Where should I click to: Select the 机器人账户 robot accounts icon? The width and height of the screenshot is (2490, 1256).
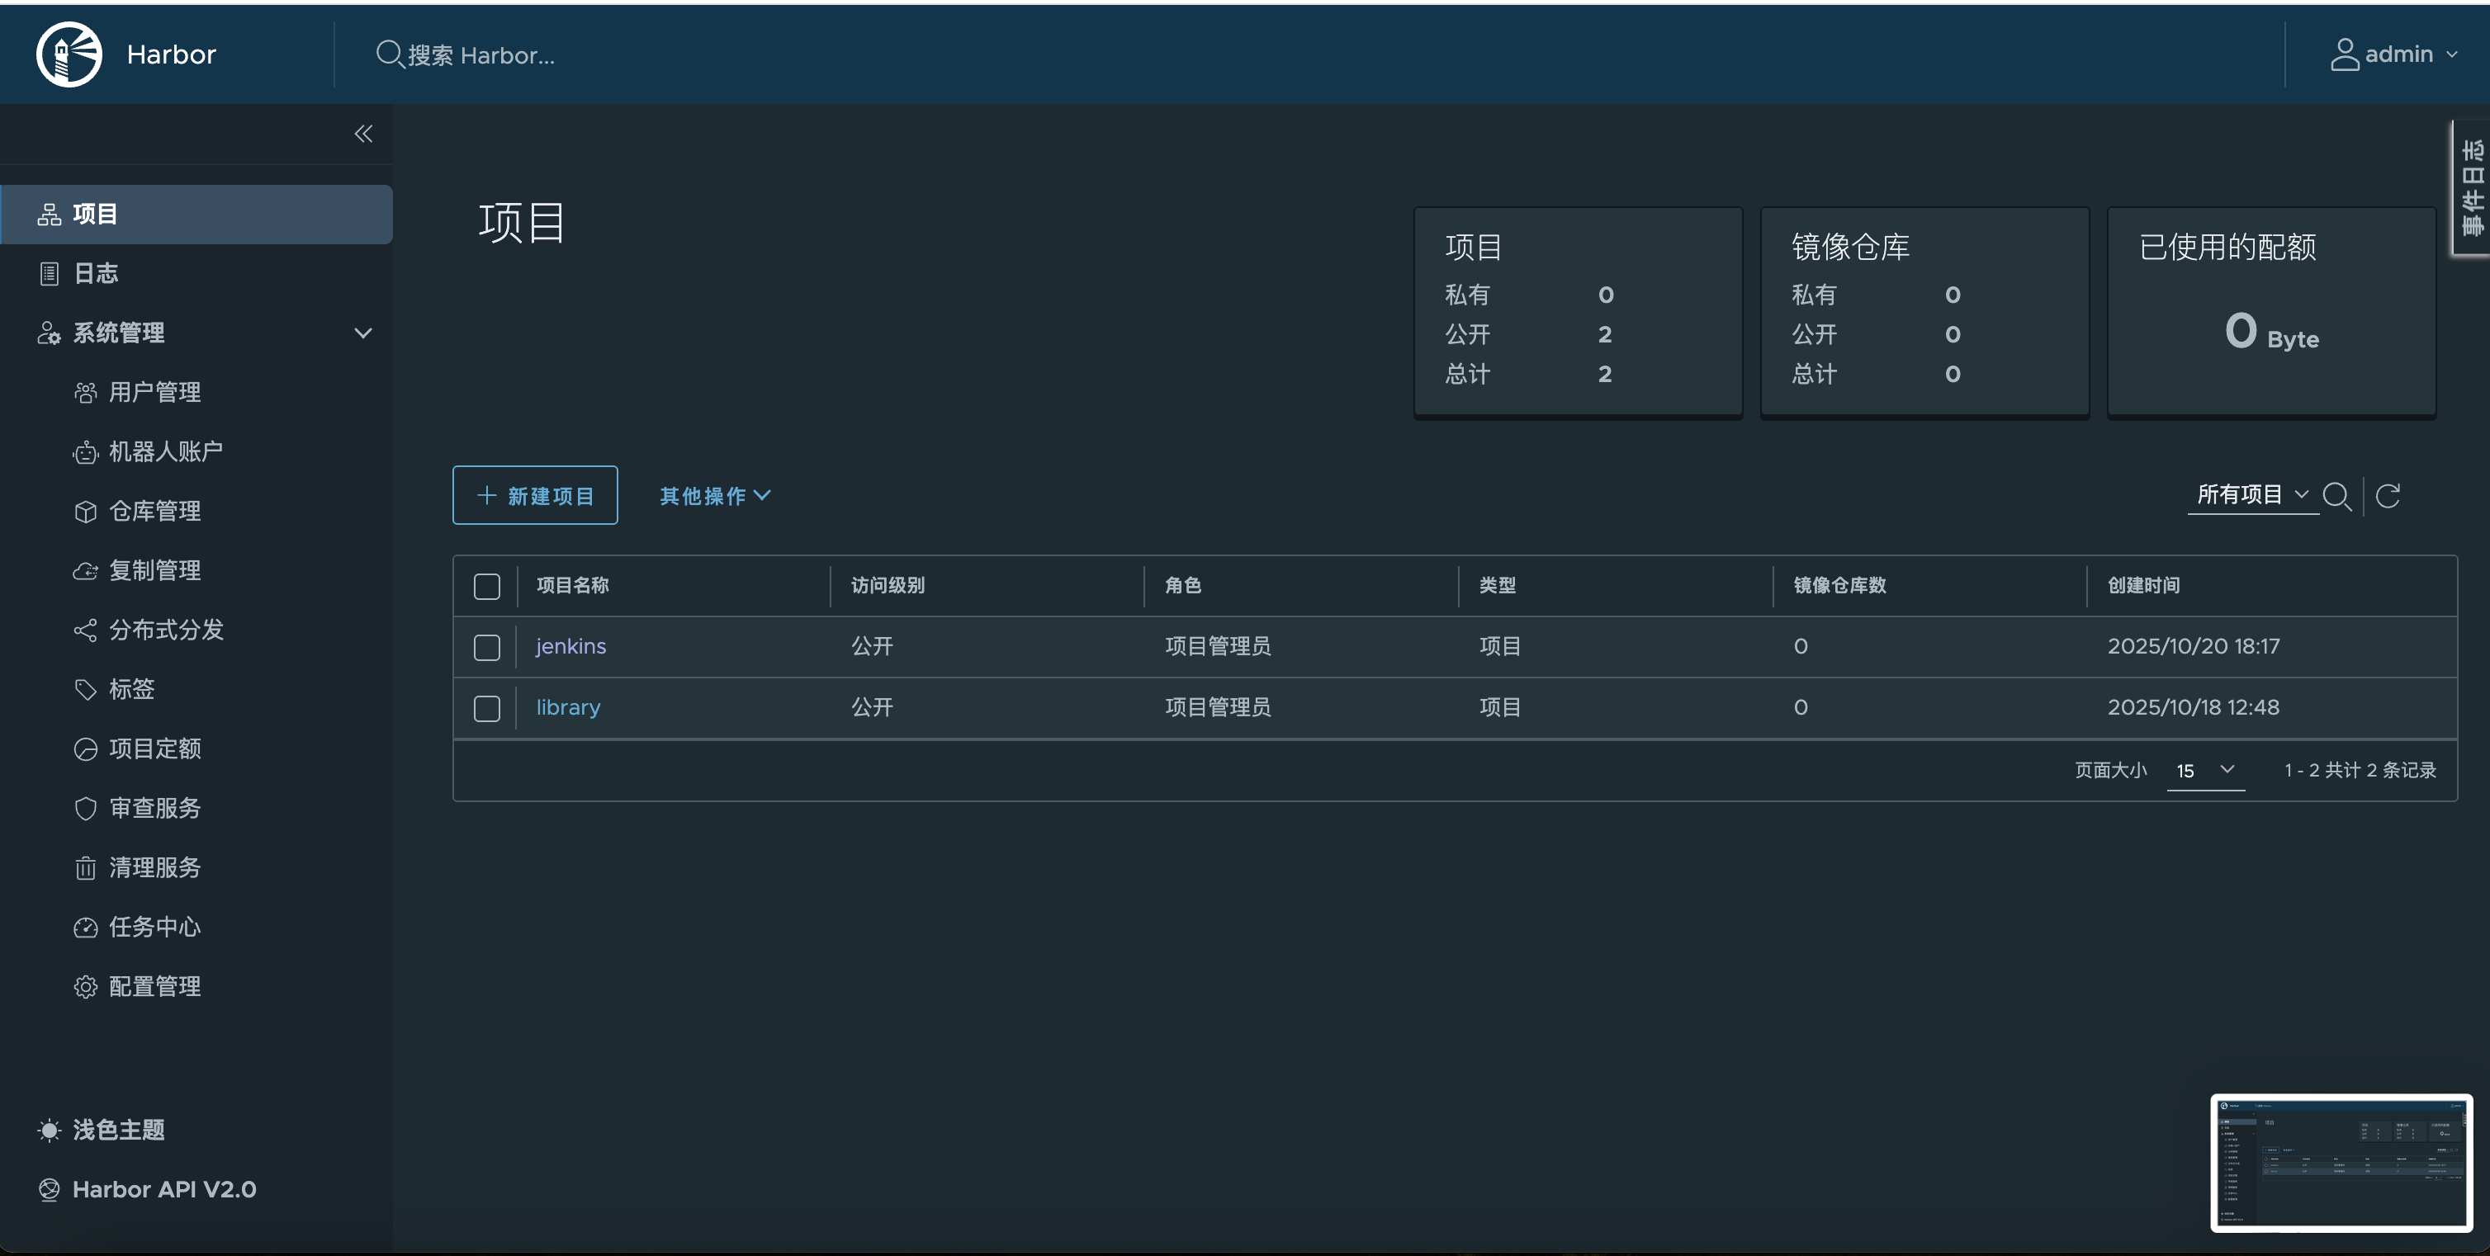(x=164, y=451)
